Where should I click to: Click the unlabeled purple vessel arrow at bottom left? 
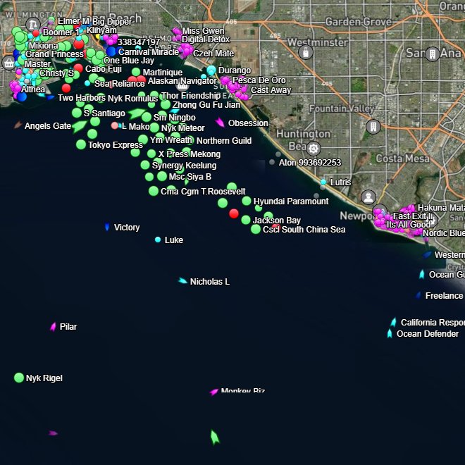(x=53, y=433)
